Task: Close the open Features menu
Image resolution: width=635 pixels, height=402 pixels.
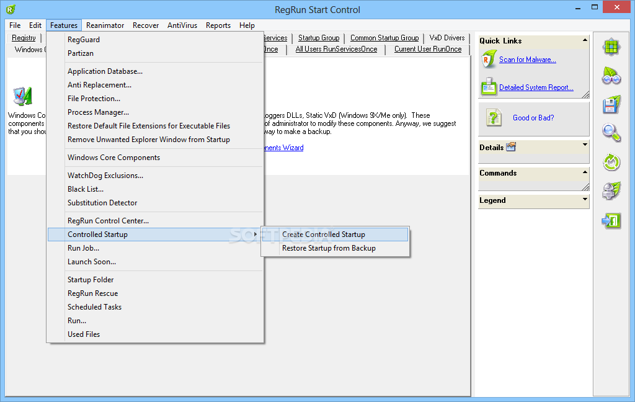Action: click(64, 25)
